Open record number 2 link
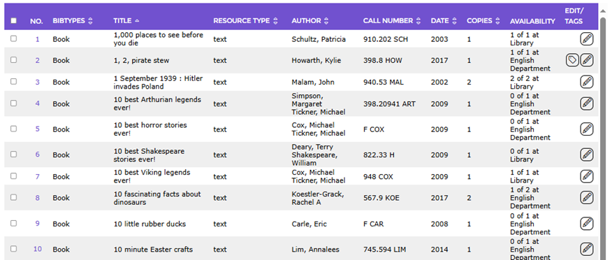 coord(38,60)
